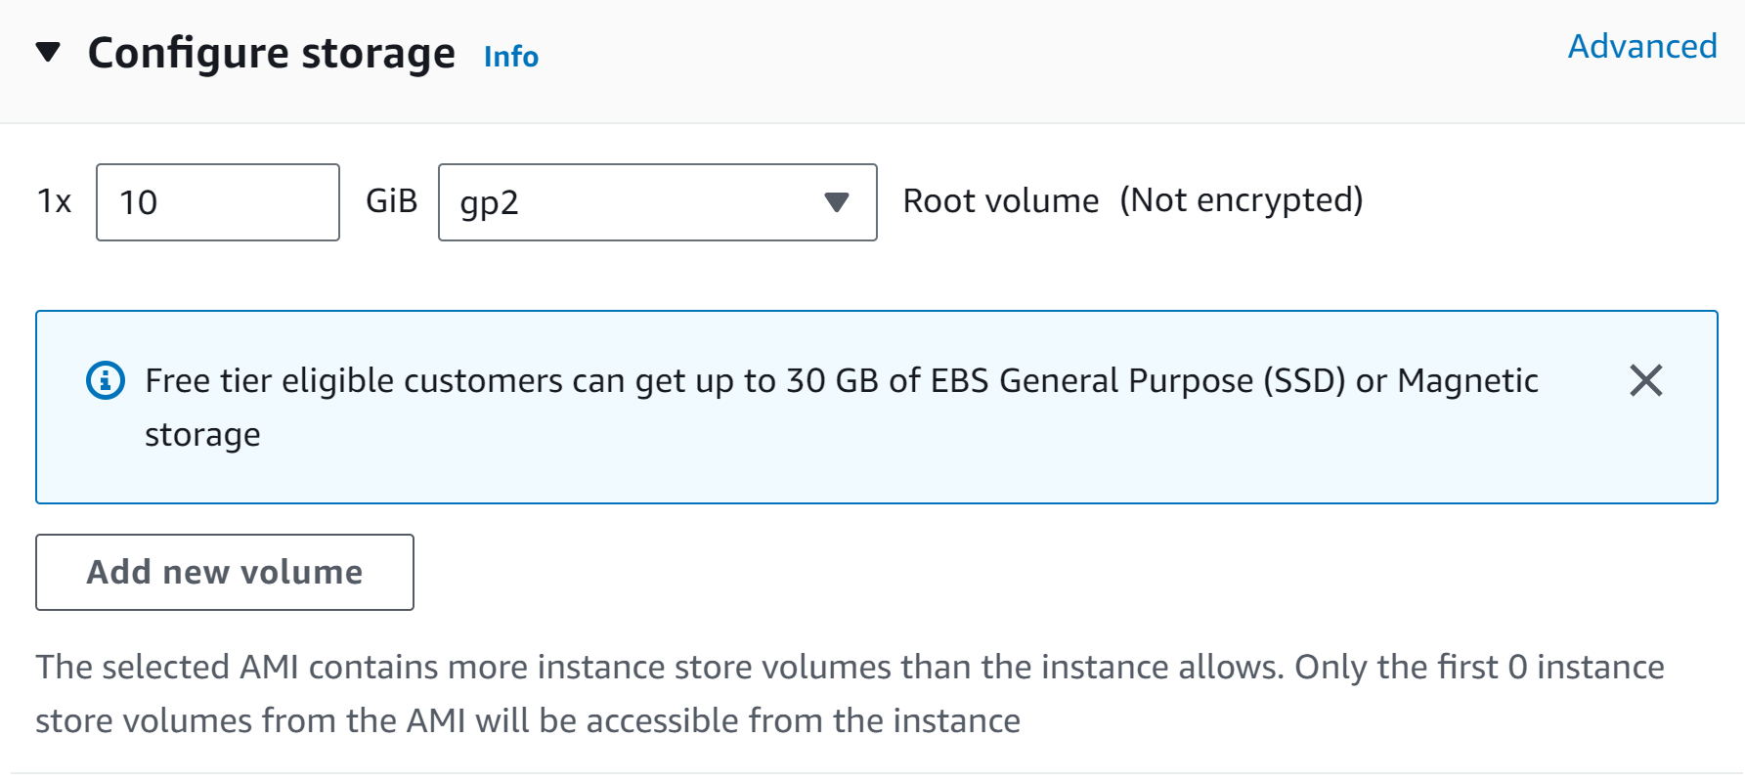Click the Free tier eligible customers message
1745x781 pixels.
[x=842, y=407]
